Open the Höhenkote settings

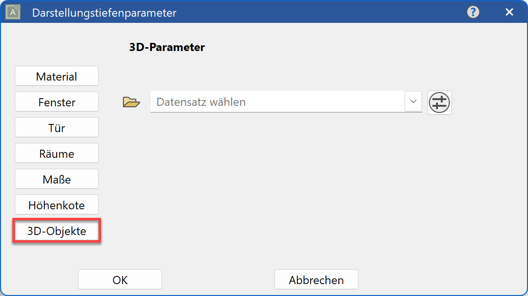[56, 204]
